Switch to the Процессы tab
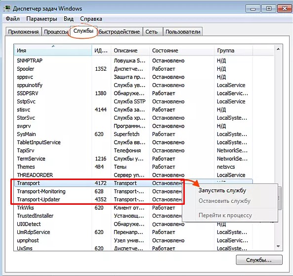Viewport: 293px width, 276px height. [56, 32]
